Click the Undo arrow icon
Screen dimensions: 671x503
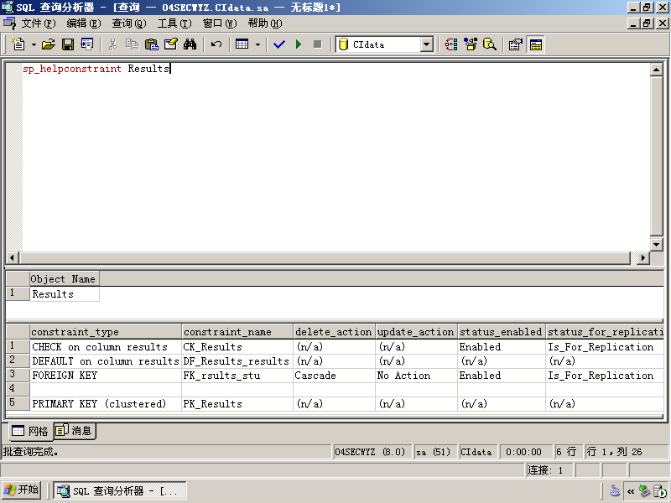click(216, 44)
